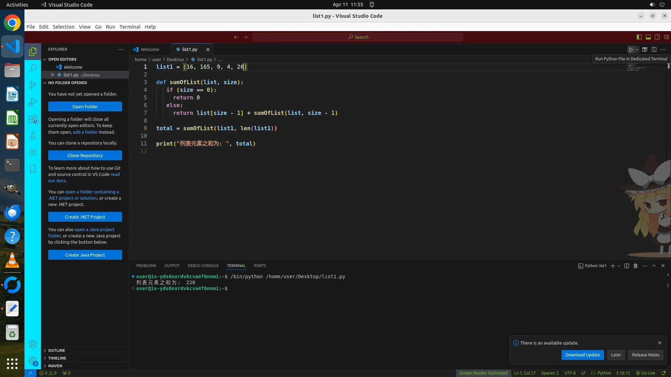Open the Testing flask view
Screen dimensions: 671x377
(x=33, y=135)
